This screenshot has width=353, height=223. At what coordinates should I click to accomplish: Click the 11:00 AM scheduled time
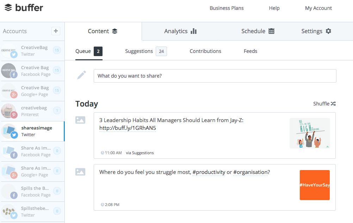[113, 153]
